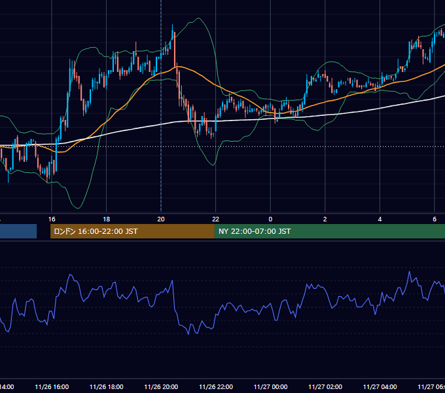Click the 18 hour label on price chart axis
The image size is (445, 393).
coord(107,219)
